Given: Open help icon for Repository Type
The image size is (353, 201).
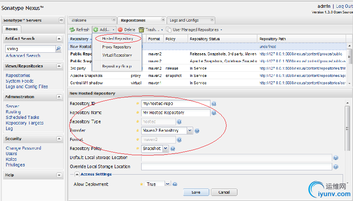Looking at the screenshot, I should 179,122.
